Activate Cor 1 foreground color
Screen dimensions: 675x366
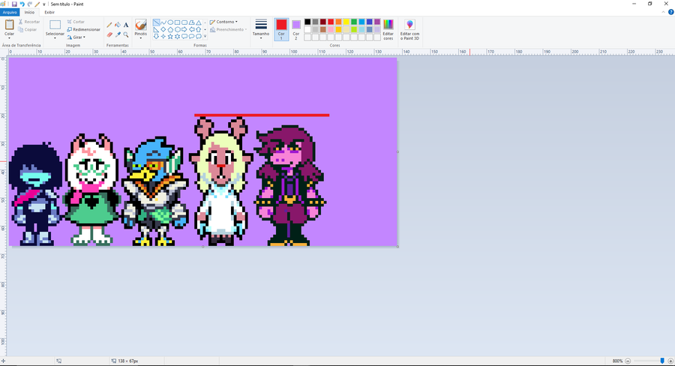[x=281, y=29]
